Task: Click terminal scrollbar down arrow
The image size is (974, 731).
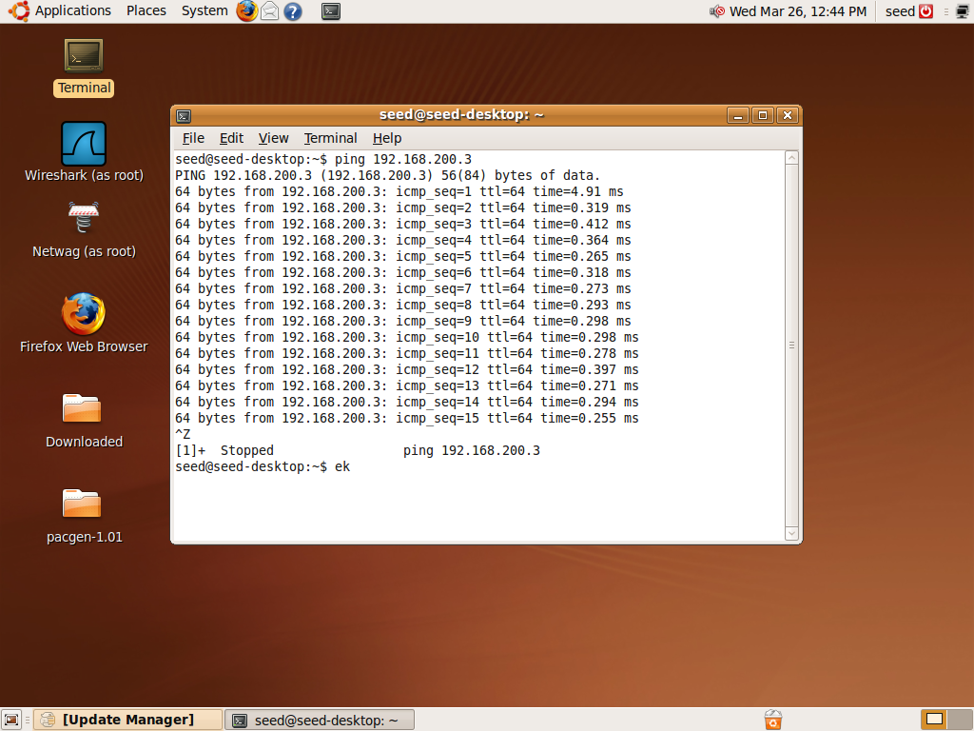Action: pyautogui.click(x=791, y=533)
